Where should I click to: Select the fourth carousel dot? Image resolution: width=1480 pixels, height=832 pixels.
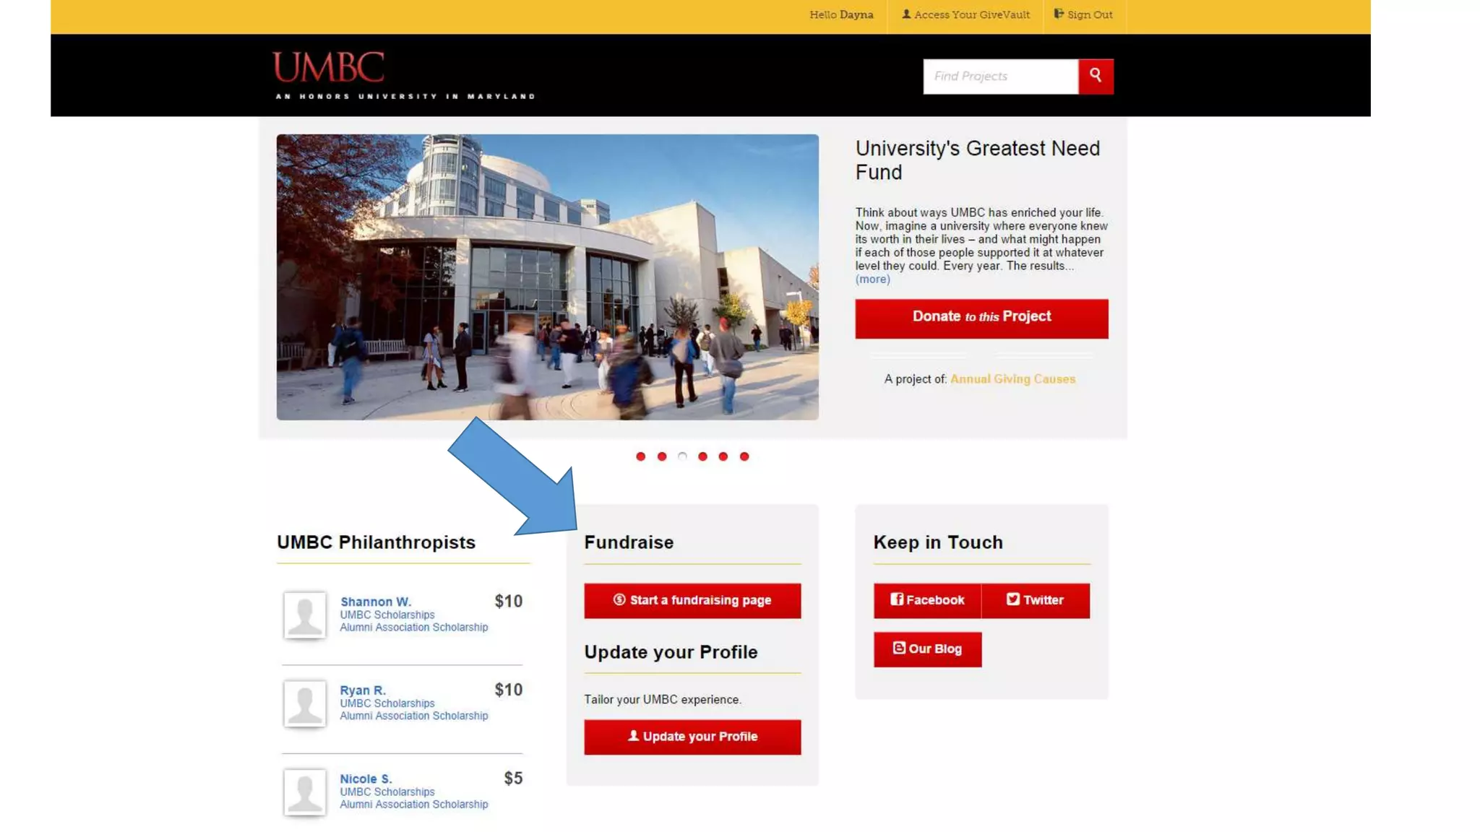[702, 456]
